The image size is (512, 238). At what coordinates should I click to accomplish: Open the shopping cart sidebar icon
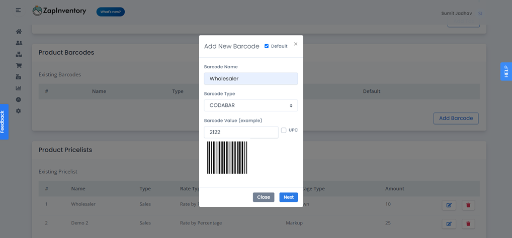point(19,66)
